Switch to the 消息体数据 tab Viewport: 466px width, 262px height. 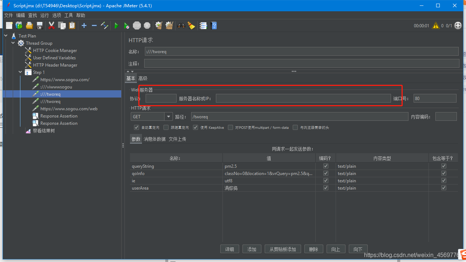[x=154, y=139]
